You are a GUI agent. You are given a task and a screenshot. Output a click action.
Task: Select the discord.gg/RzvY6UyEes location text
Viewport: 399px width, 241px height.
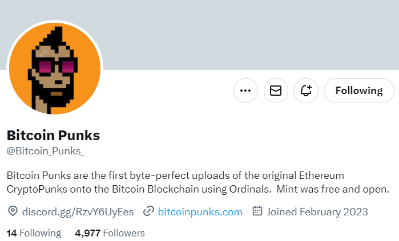(78, 212)
